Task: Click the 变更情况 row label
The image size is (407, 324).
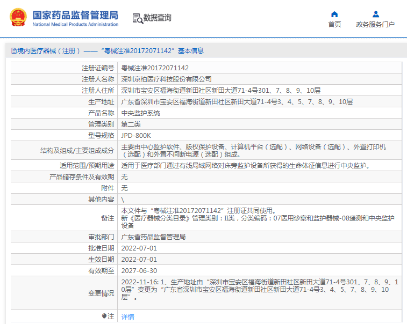Action: 101,293
